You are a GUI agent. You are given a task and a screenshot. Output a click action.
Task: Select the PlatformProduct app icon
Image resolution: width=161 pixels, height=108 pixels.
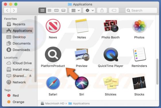53,54
